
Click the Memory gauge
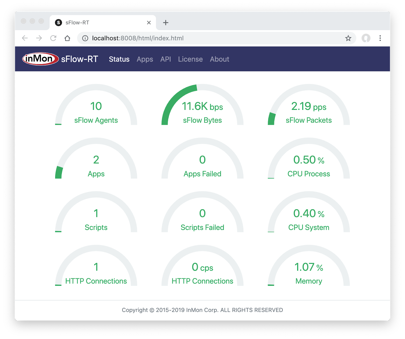tap(308, 273)
